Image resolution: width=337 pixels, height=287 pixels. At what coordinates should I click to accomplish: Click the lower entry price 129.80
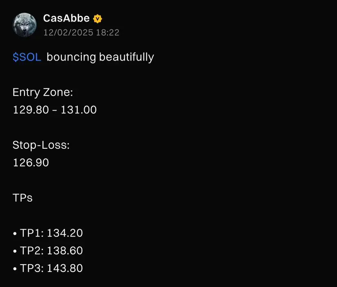pos(31,110)
